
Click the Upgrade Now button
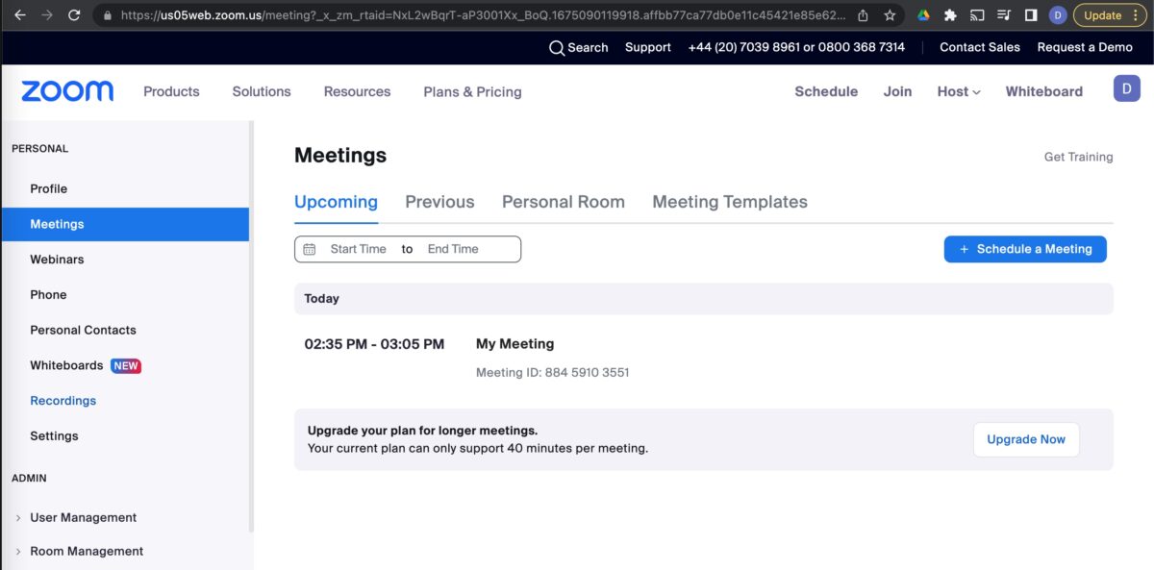[x=1026, y=439]
